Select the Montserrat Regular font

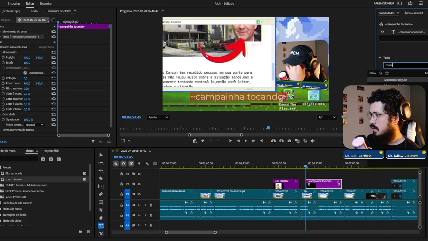(396, 80)
